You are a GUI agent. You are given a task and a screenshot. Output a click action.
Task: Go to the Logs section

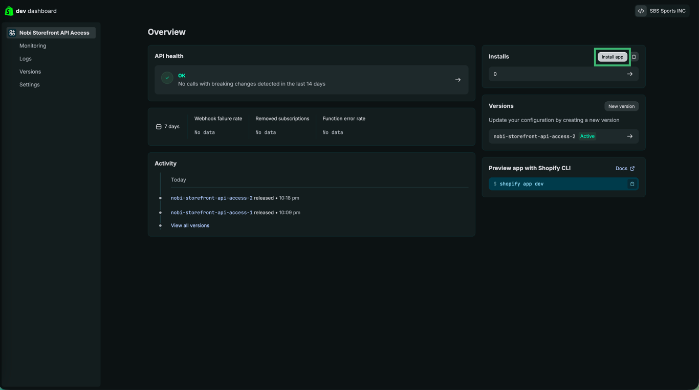(26, 59)
